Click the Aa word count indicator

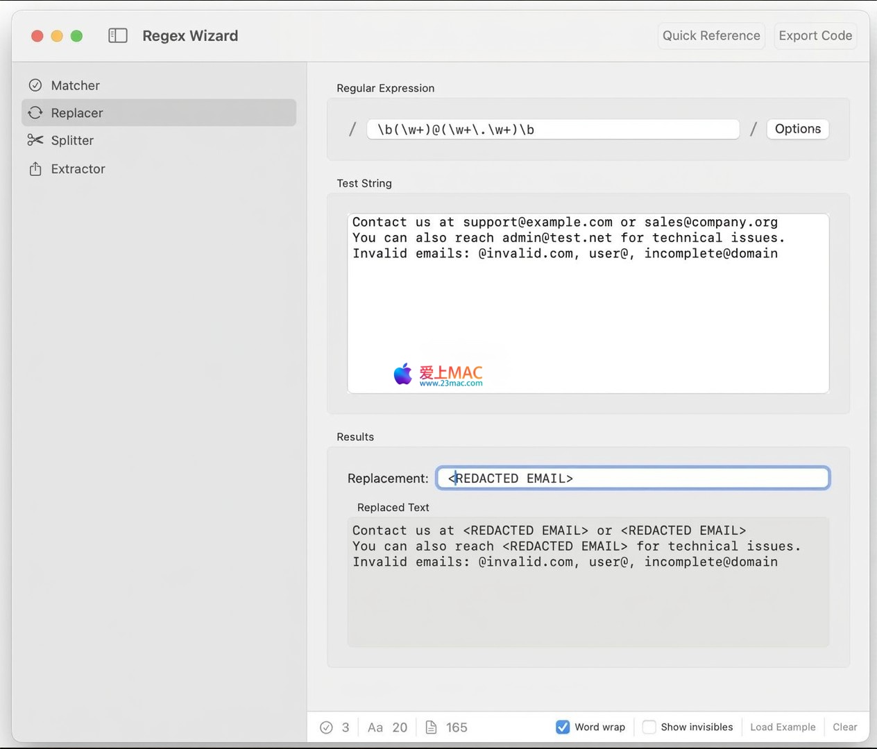coord(375,727)
